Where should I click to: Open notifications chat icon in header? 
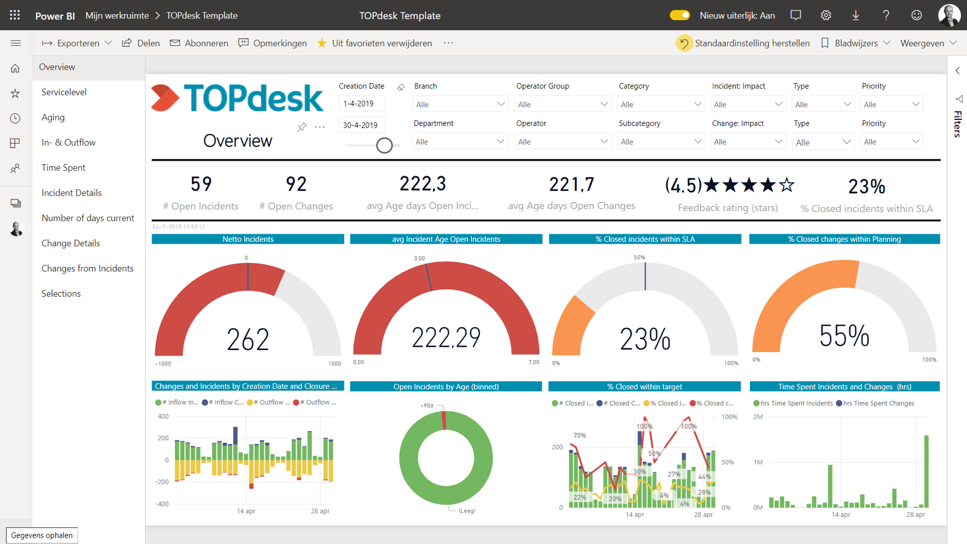click(795, 15)
